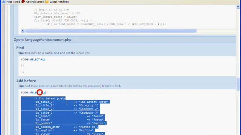This screenshot has height=135, width=241.
Task: Click the 'lp_replies' code line
Action: click(x=64, y=130)
